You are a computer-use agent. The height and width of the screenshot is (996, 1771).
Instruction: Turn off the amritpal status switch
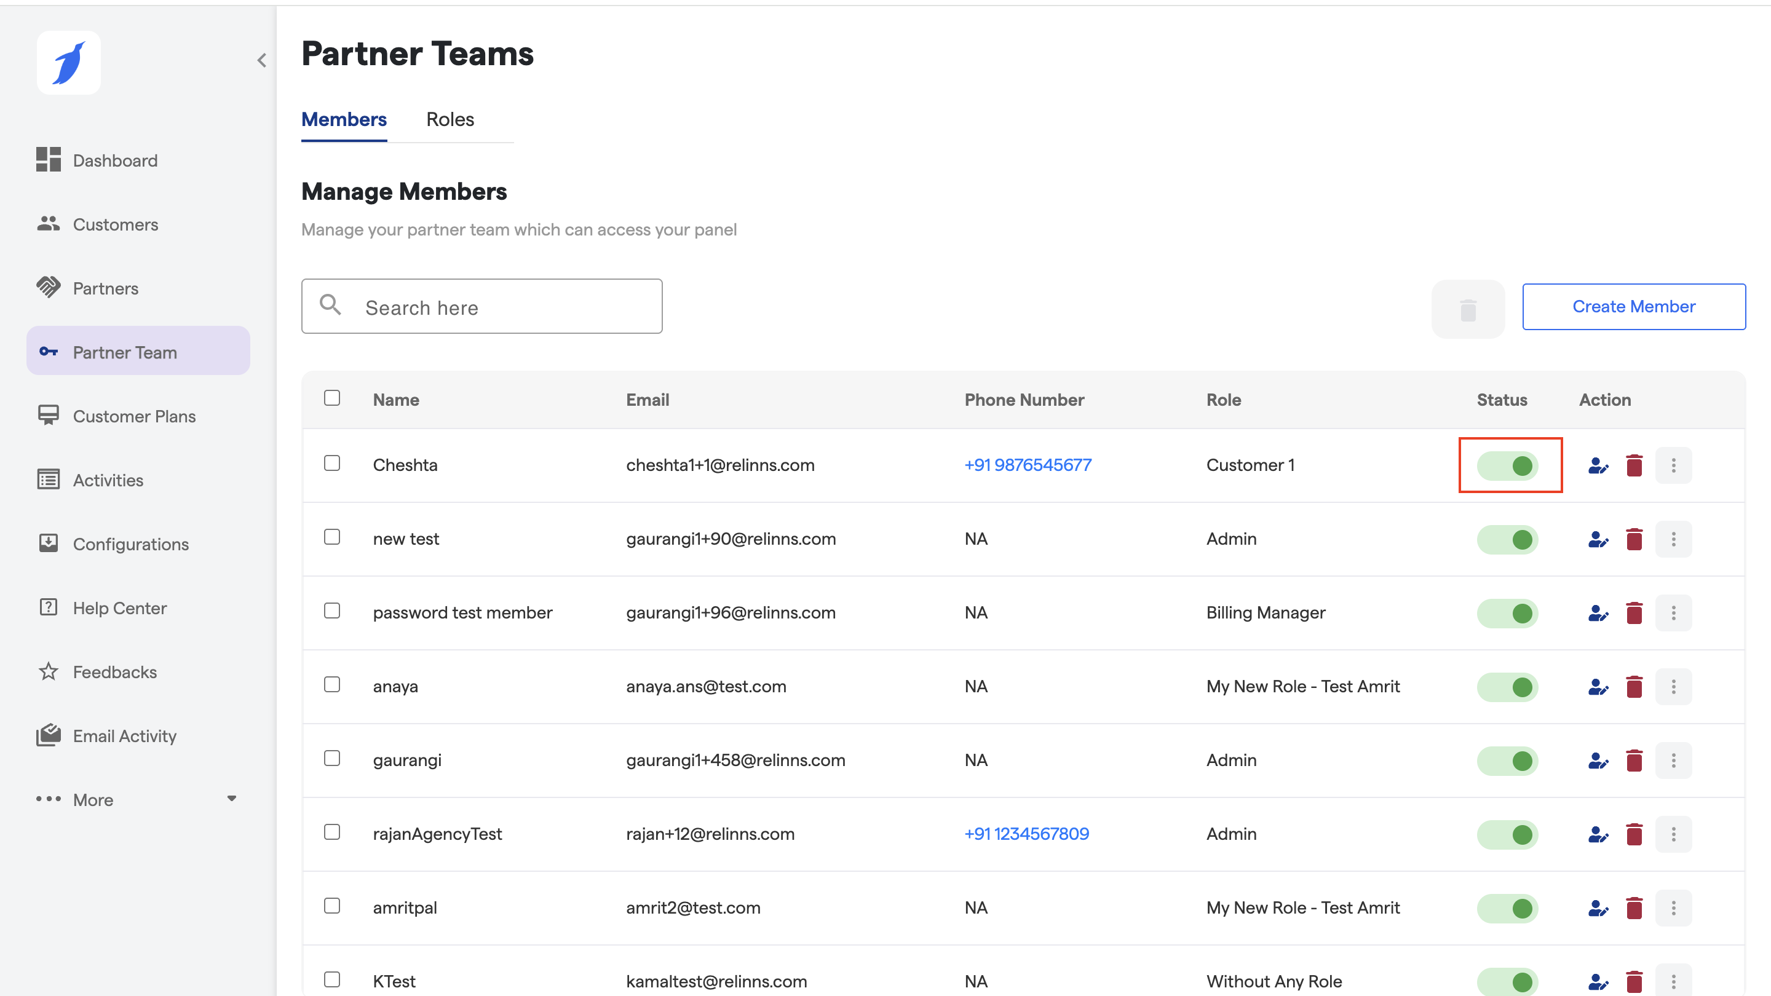tap(1508, 908)
